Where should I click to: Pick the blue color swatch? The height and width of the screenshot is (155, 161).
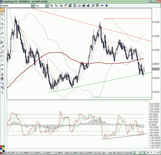[1, 149]
